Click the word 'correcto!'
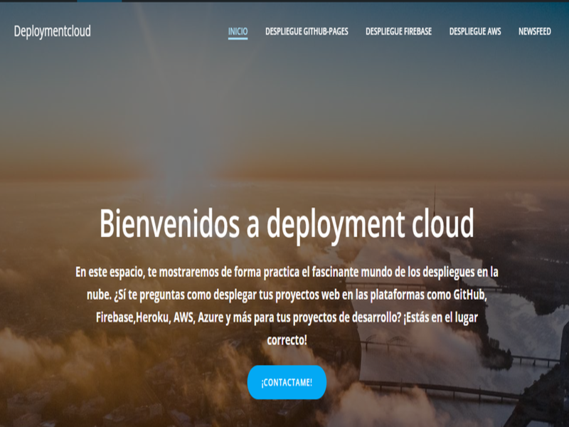569x427 pixels. [x=287, y=340]
